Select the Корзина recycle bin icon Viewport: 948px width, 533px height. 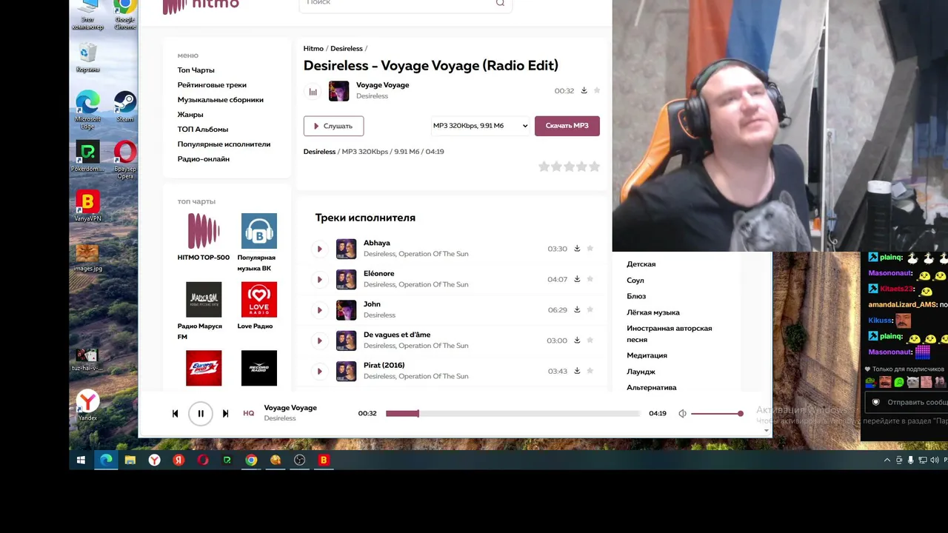[x=87, y=58]
